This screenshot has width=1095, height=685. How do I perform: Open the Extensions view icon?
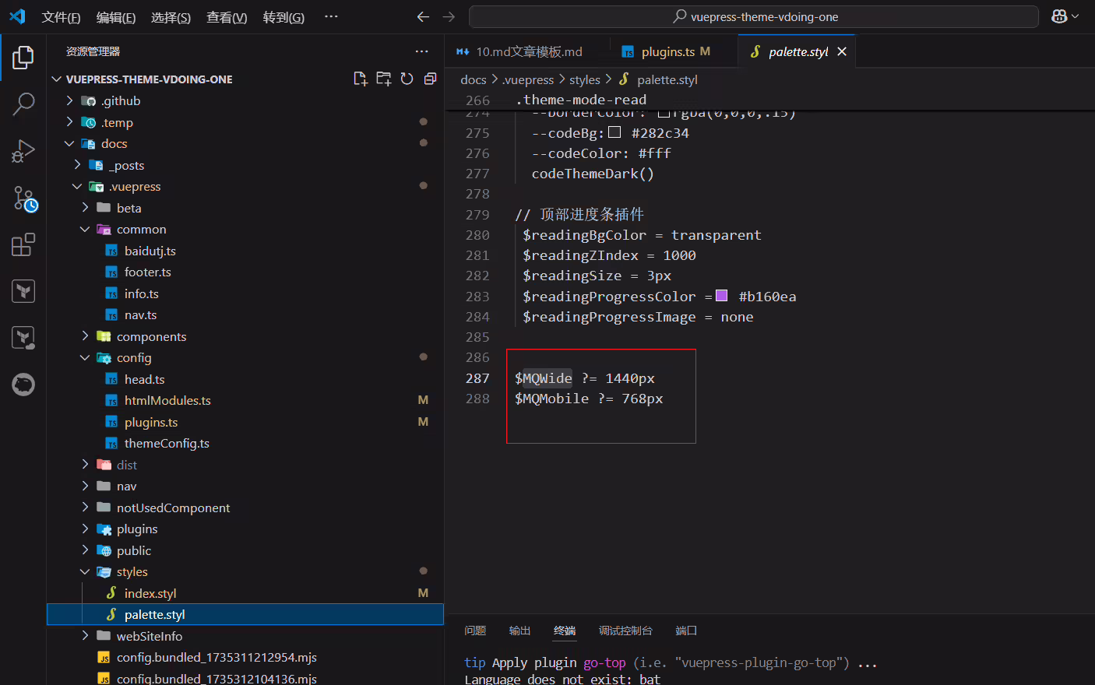click(23, 244)
